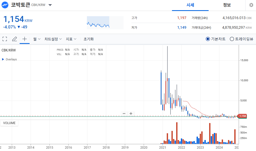Enter fullscreen chart mode icon
Screen dimensions: 256x151
point(5,39)
